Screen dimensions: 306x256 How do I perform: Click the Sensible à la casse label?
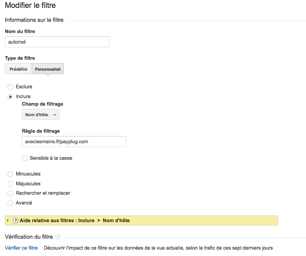point(51,158)
